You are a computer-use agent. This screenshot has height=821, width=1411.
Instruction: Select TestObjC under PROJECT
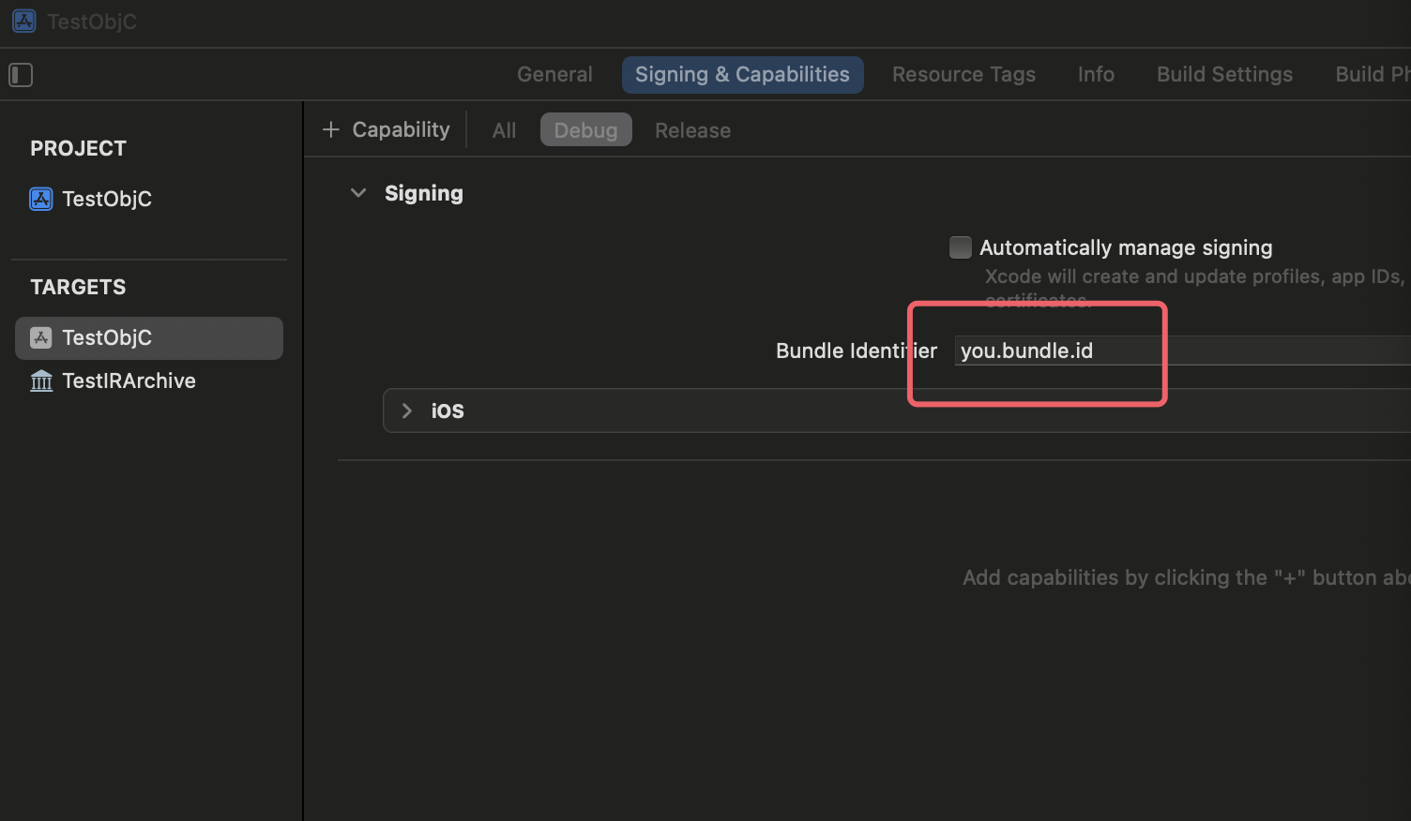[x=107, y=199]
